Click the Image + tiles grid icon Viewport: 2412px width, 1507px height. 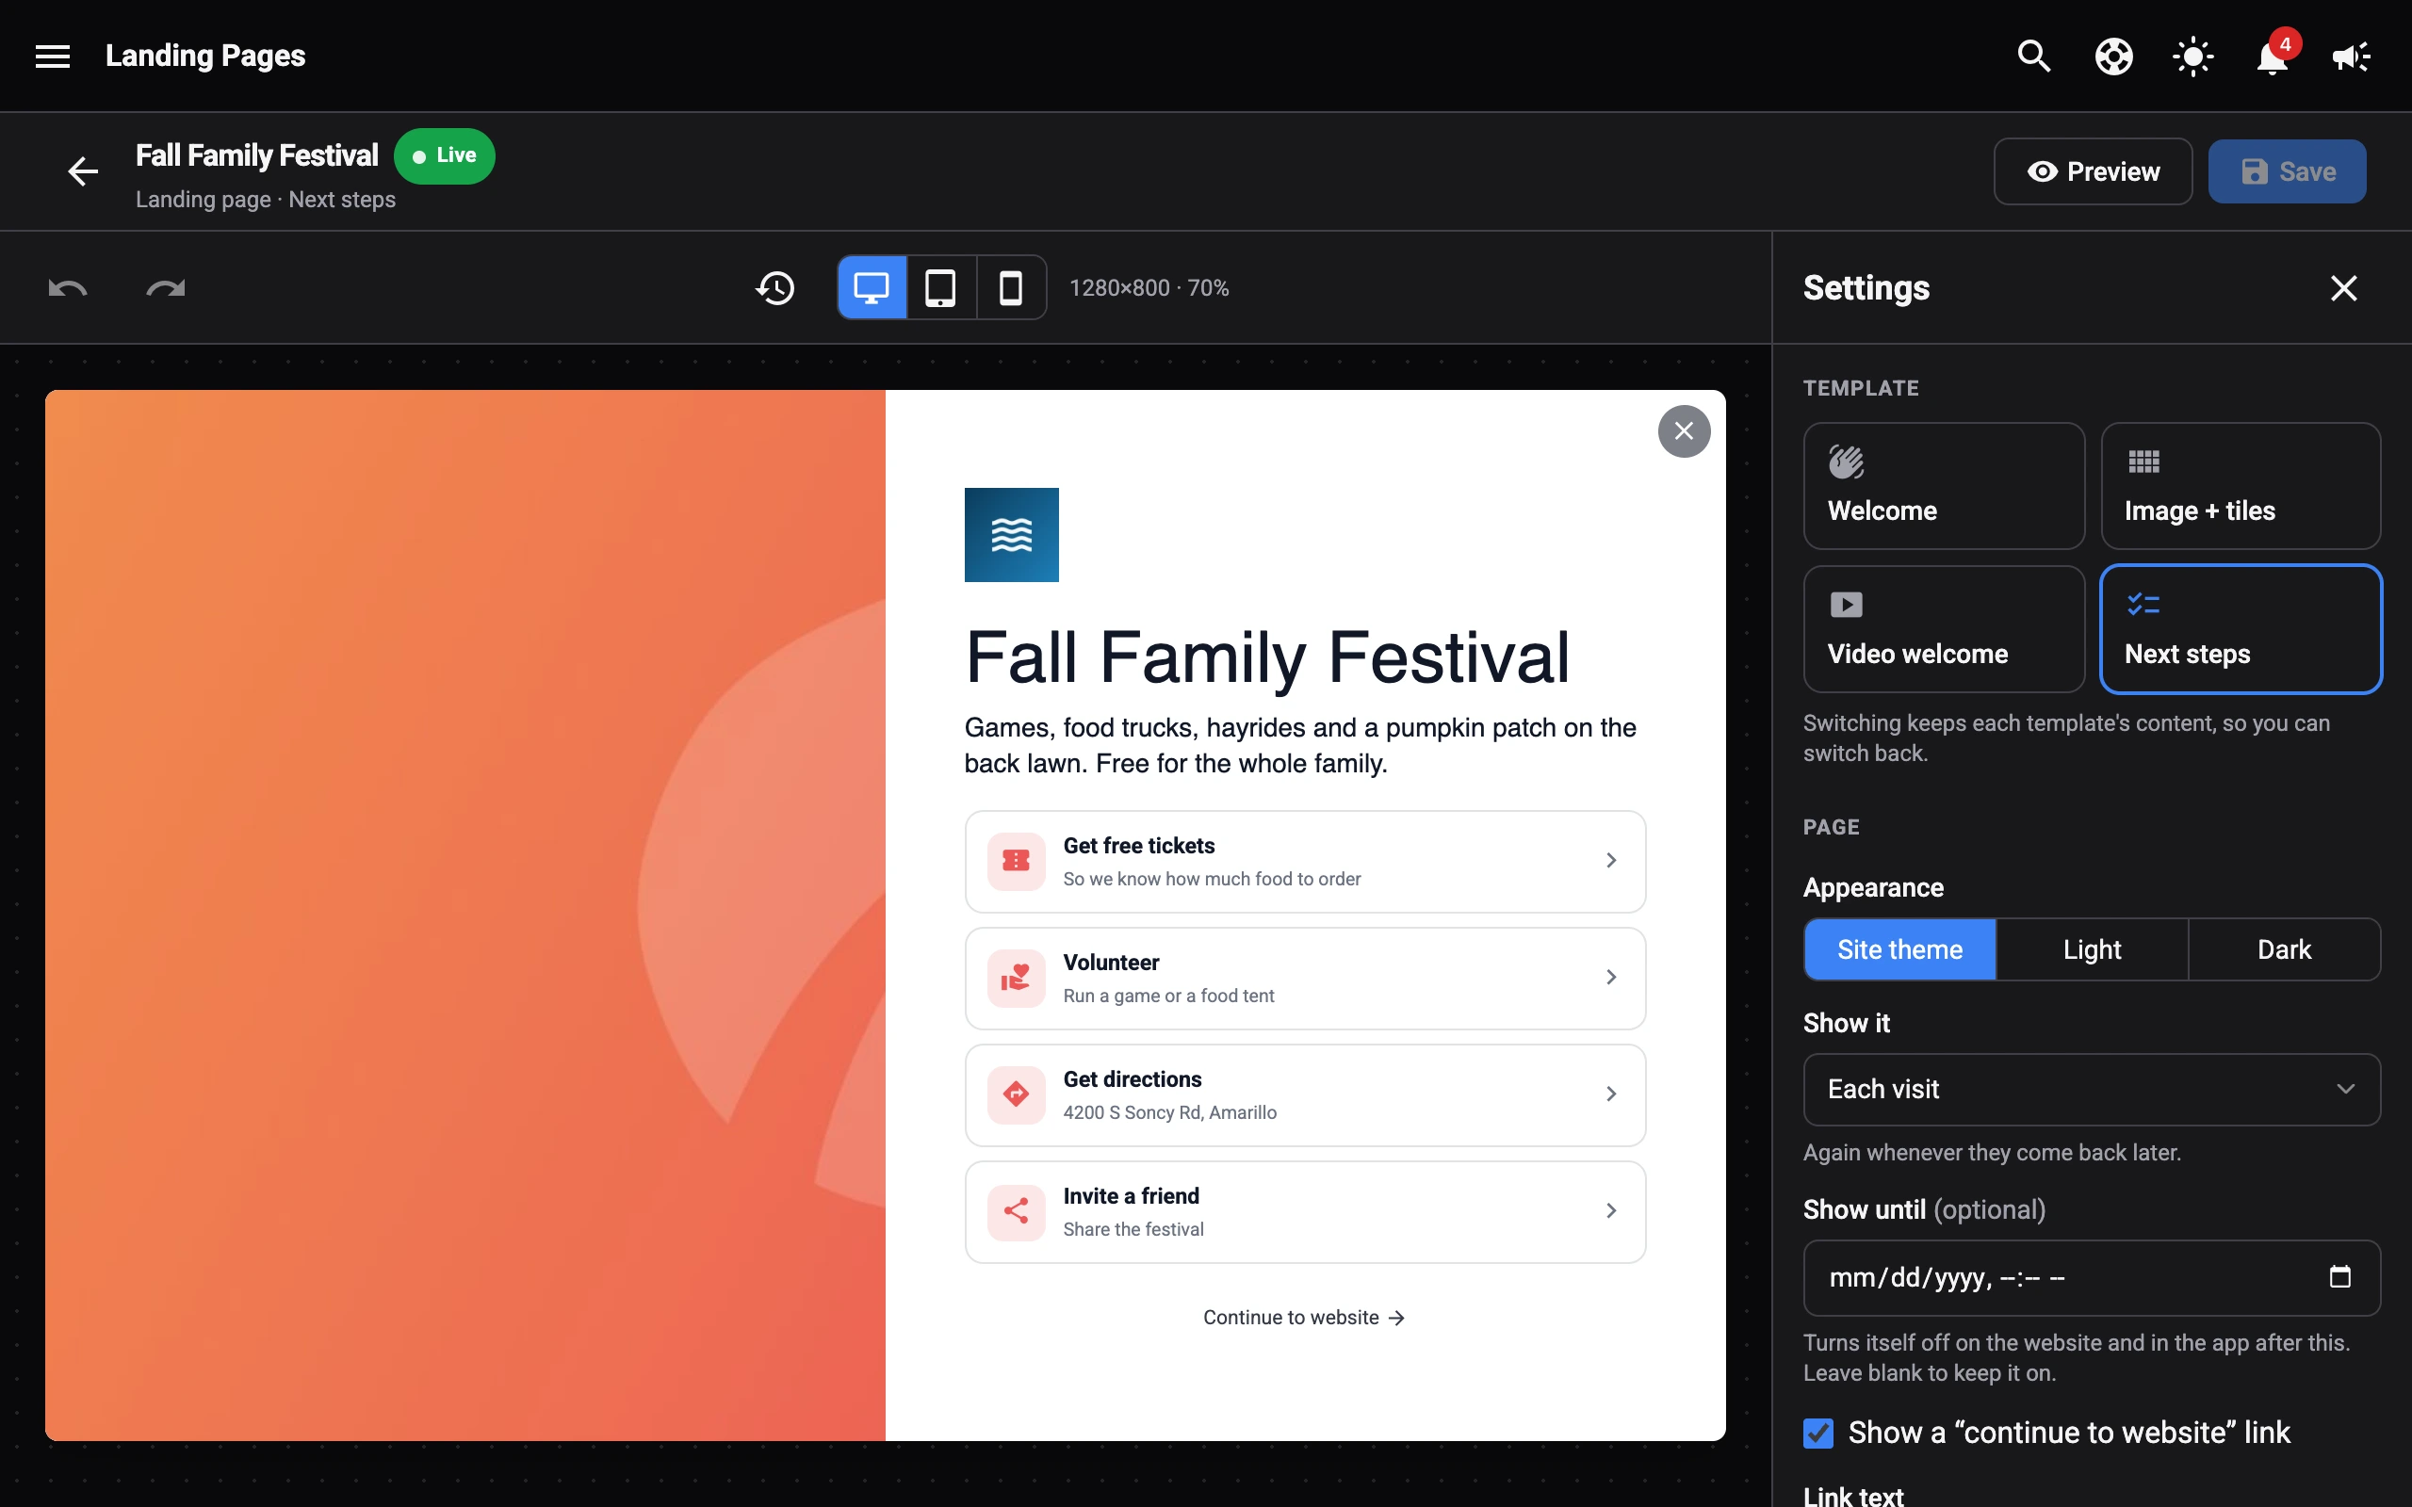tap(2143, 462)
